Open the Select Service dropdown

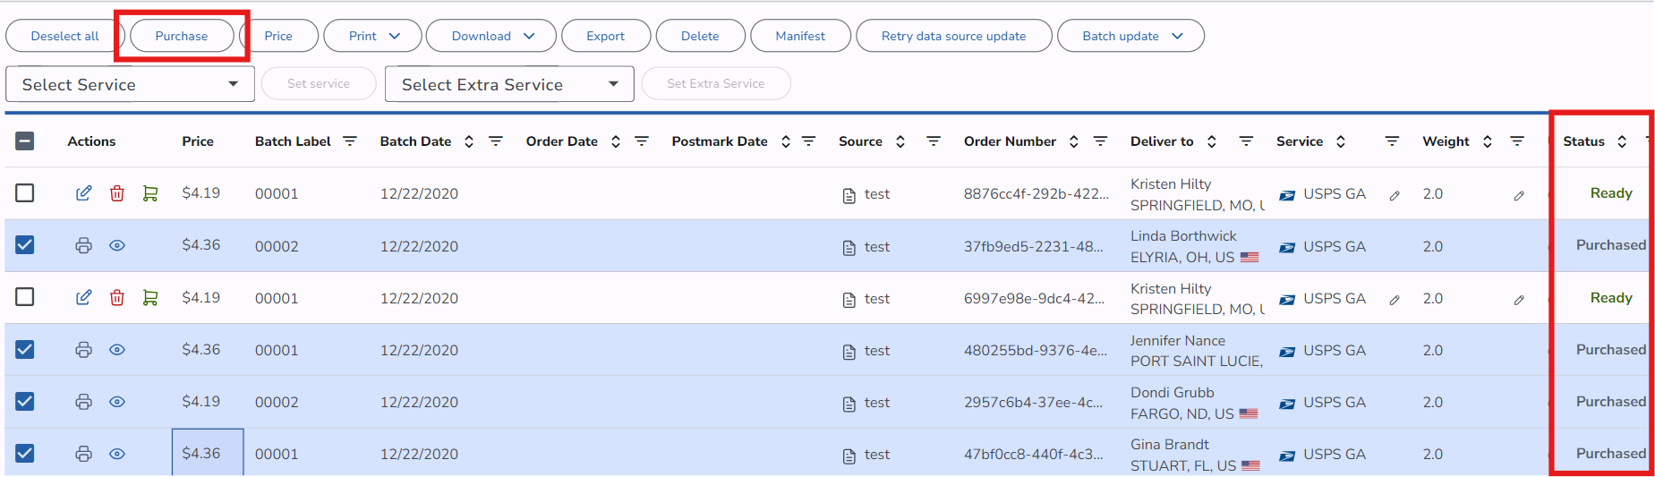click(x=130, y=84)
